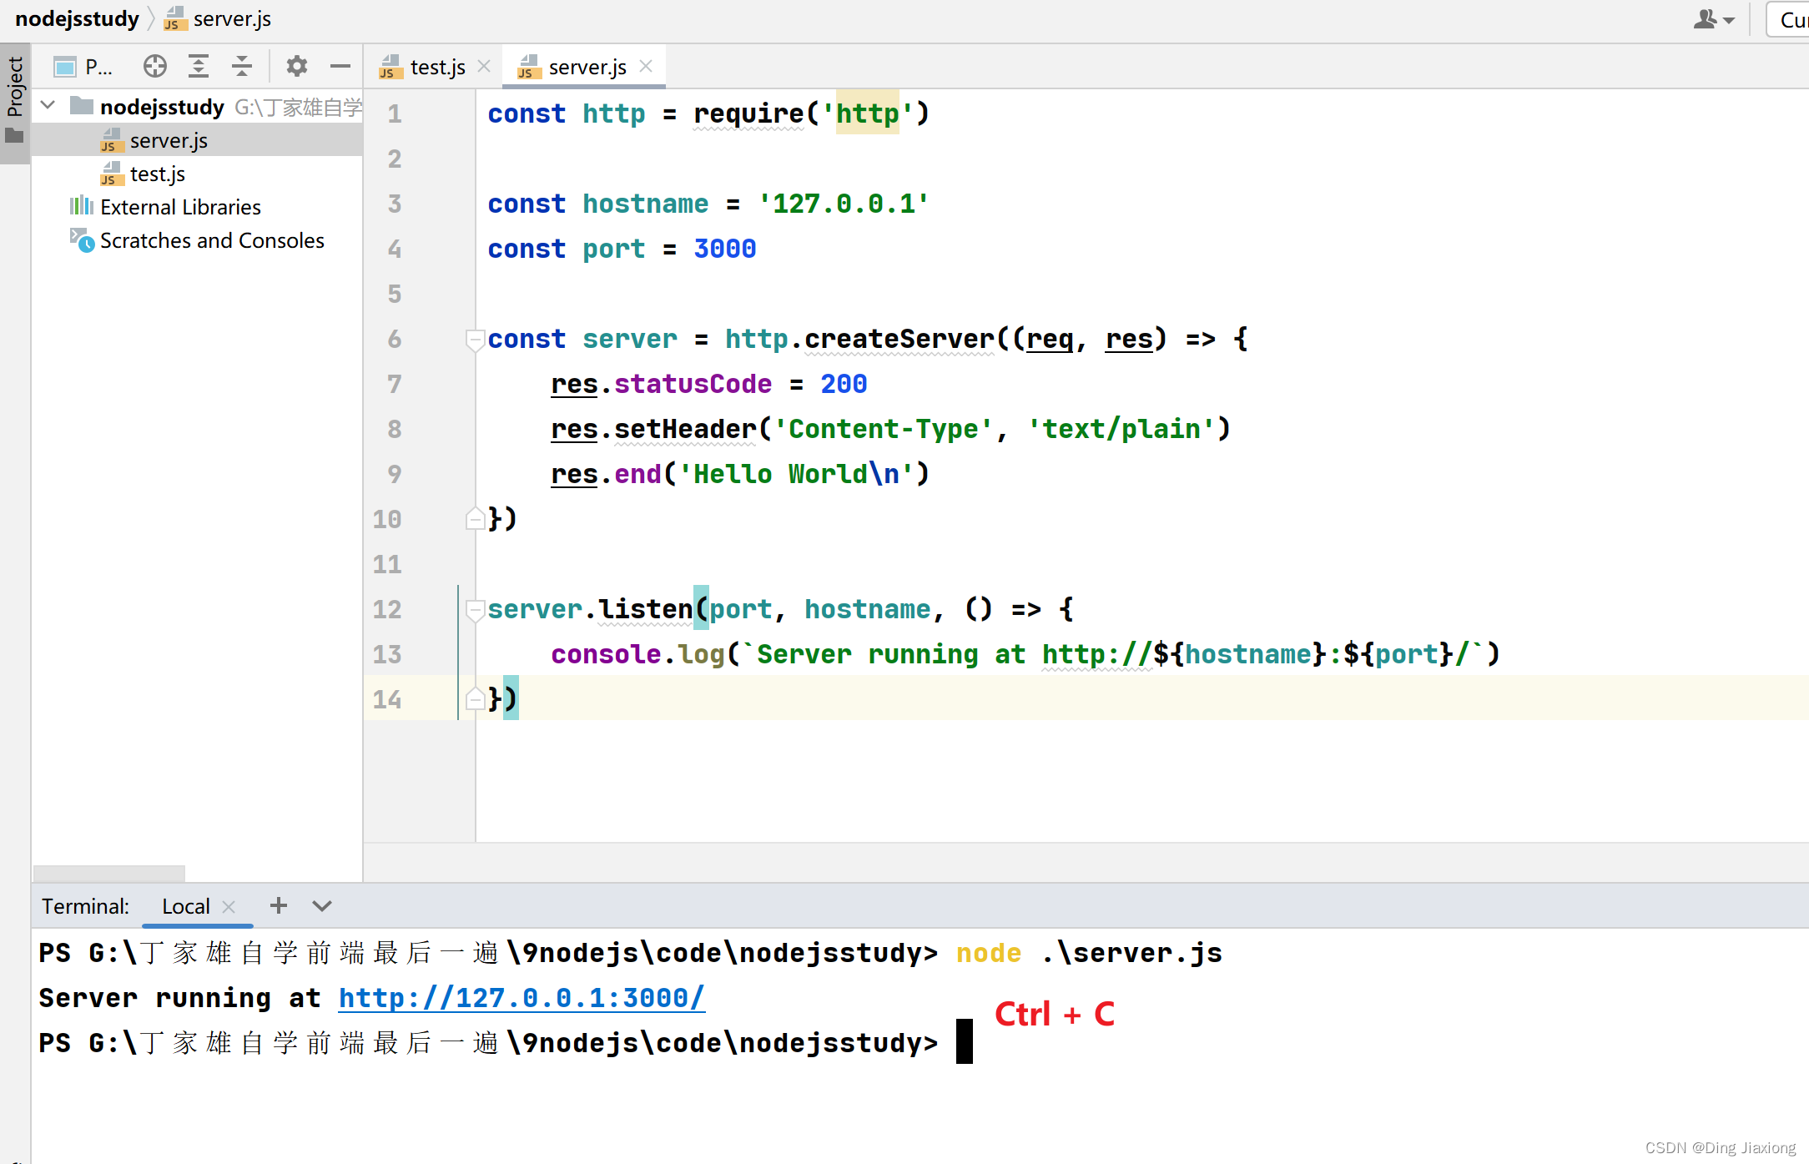Click the new tab icon to add tab
Screen dimensions: 1809x1164
(x=277, y=905)
